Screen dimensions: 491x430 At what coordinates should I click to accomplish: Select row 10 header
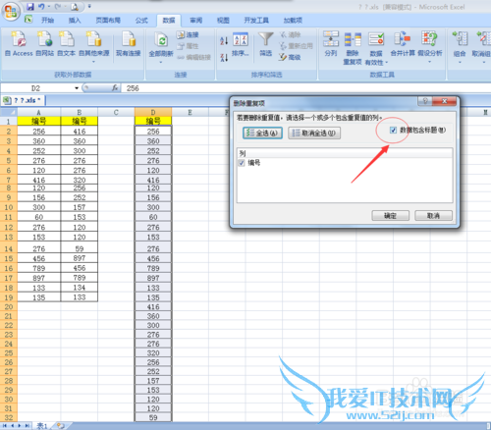(9, 207)
